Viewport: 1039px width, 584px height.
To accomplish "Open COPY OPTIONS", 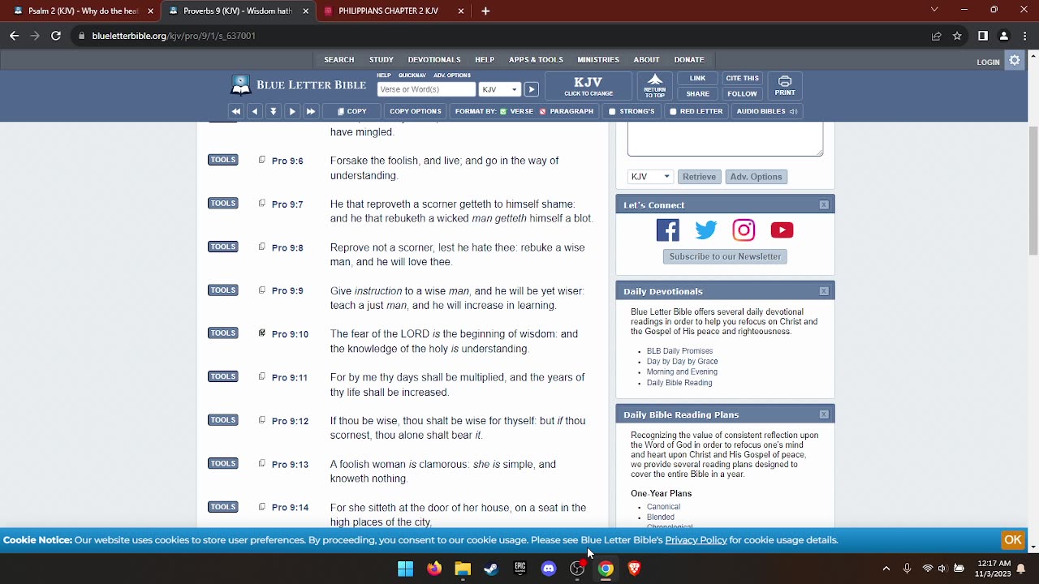I will [x=416, y=111].
